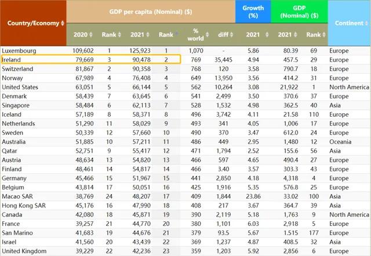The height and width of the screenshot is (256, 371).
Task: Select the green GDP (Nominal) group header
Action: (299, 12)
